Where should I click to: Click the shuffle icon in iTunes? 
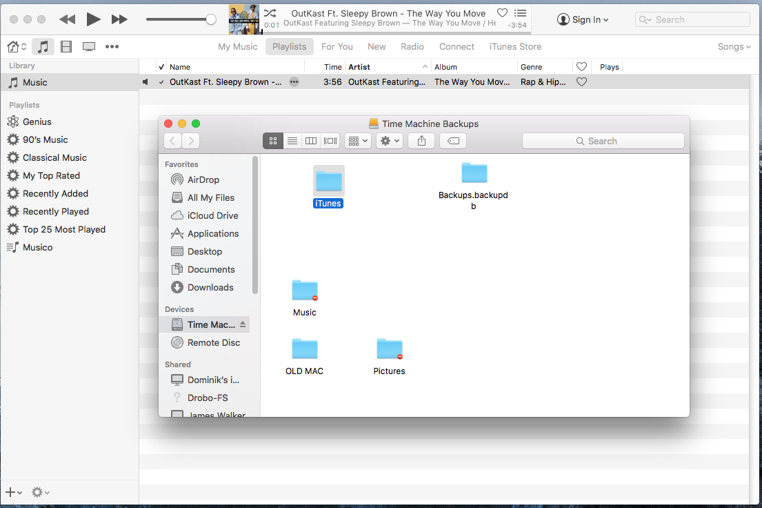(x=270, y=13)
